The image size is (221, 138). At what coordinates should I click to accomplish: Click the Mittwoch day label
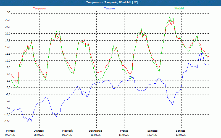pos(67,131)
